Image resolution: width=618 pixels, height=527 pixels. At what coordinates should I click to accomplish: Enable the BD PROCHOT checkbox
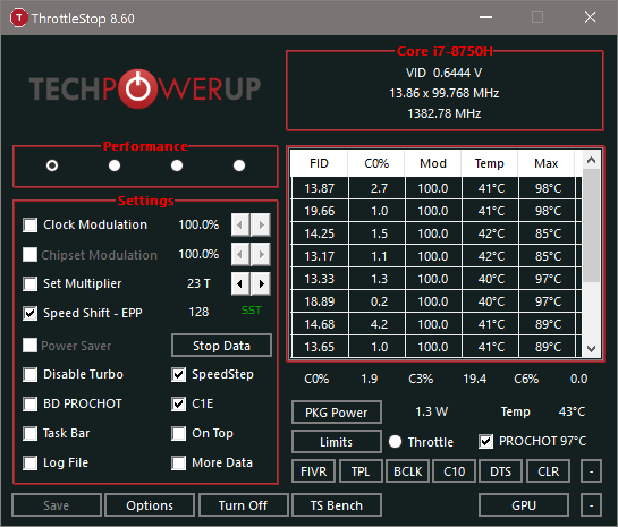tap(30, 404)
